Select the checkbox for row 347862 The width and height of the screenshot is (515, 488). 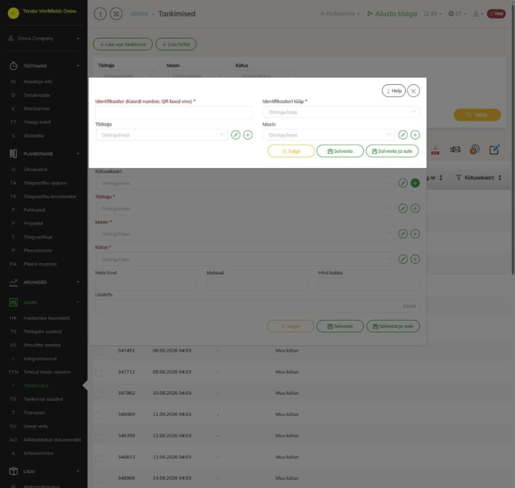[x=99, y=394]
